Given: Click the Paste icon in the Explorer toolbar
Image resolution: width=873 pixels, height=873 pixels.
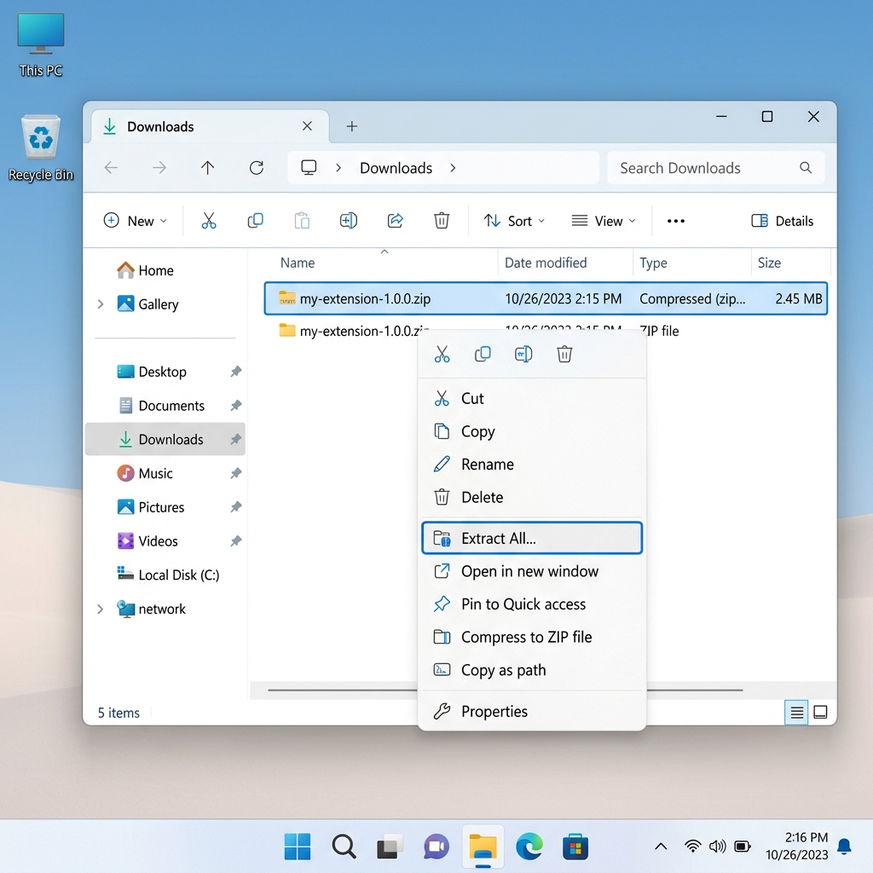Looking at the screenshot, I should click(x=302, y=221).
